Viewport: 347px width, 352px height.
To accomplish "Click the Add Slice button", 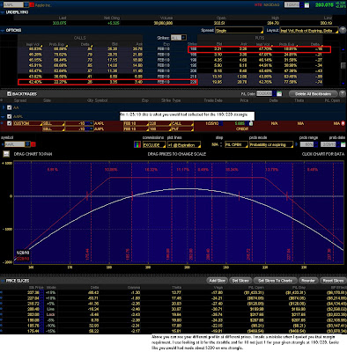I will click(217, 281).
